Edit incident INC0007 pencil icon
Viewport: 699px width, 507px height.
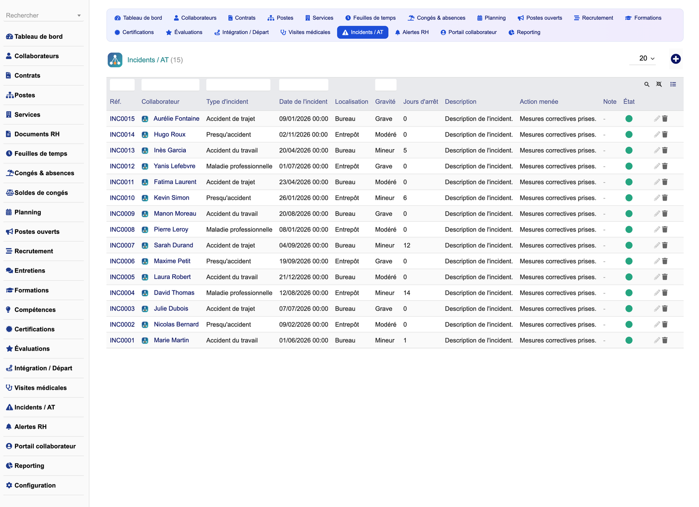click(657, 246)
